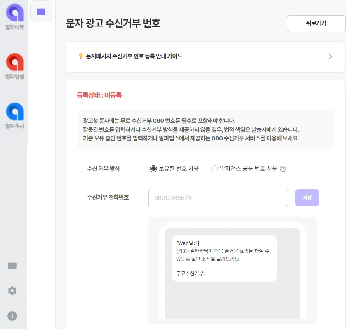Click the 무료수신거부: line in preview
Image resolution: width=346 pixels, height=329 pixels.
(x=190, y=273)
